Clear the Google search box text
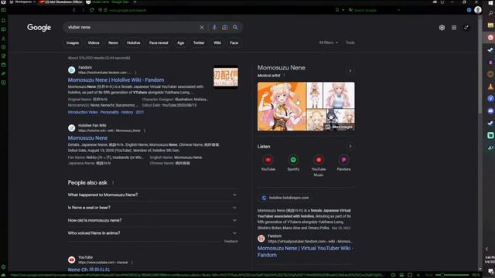Image resolution: width=495 pixels, height=278 pixels. coord(202,28)
